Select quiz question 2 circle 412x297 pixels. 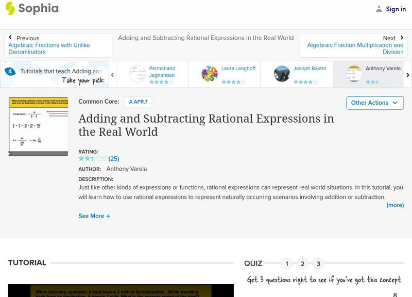[x=303, y=264]
